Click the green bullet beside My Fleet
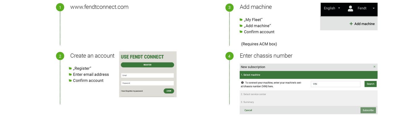402x119 pixels. click(x=241, y=20)
